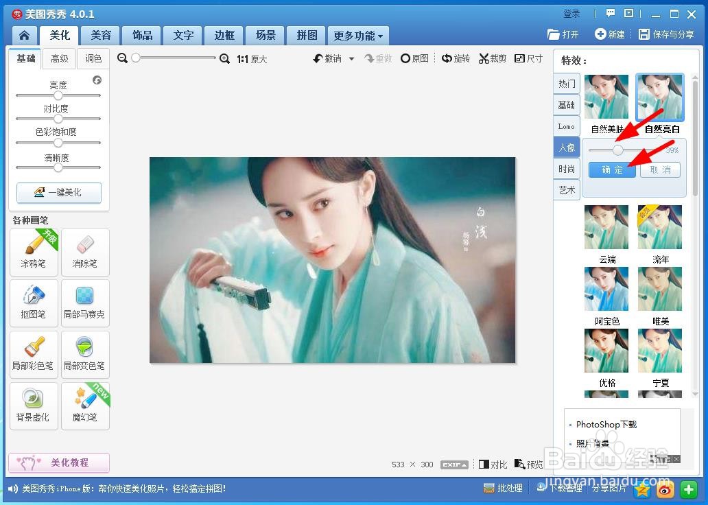The width and height of the screenshot is (708, 505).
Task: Select the 涂鸦笔 doodle brush tool
Action: pyautogui.click(x=34, y=252)
